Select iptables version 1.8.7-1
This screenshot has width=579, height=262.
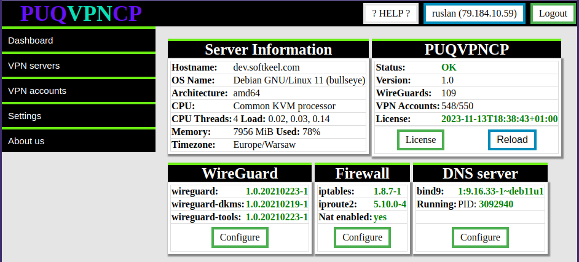(387, 191)
